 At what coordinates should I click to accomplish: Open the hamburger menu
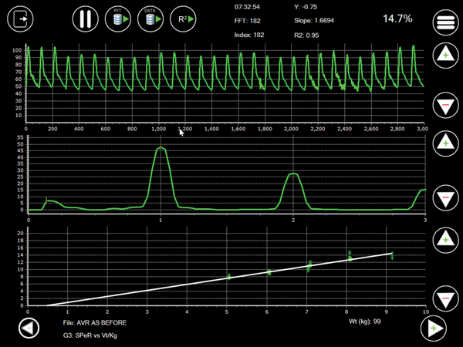445,22
